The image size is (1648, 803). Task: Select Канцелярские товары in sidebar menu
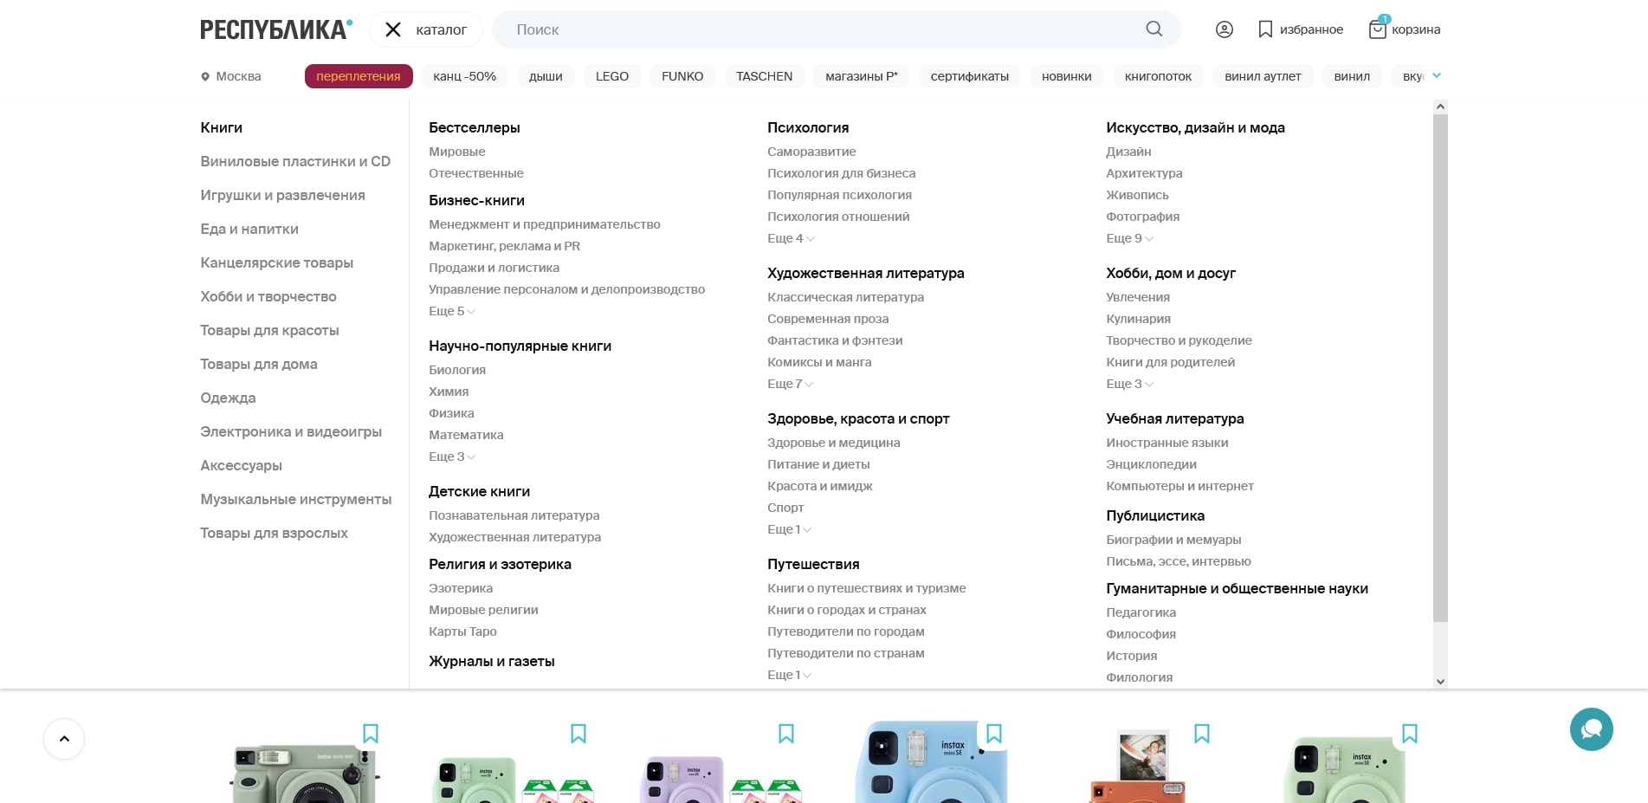276,262
